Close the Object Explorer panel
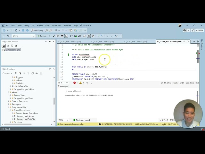The height and width of the screenshot is (154, 205). pos(53,69)
